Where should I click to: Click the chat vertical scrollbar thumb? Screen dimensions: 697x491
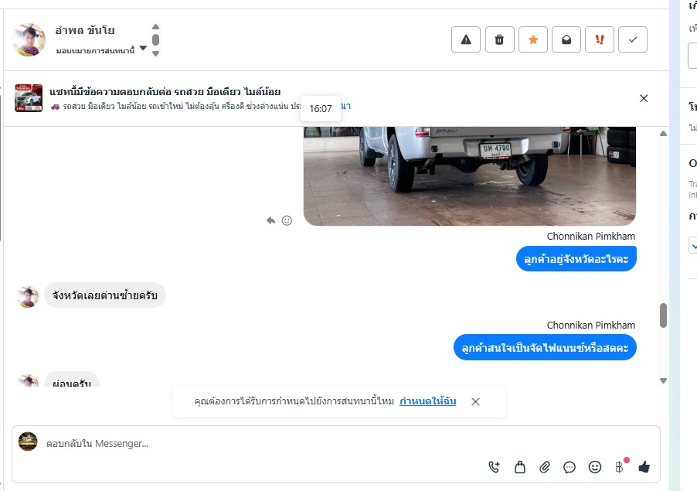[663, 315]
